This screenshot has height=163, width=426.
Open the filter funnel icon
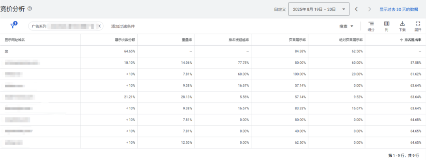(13, 26)
